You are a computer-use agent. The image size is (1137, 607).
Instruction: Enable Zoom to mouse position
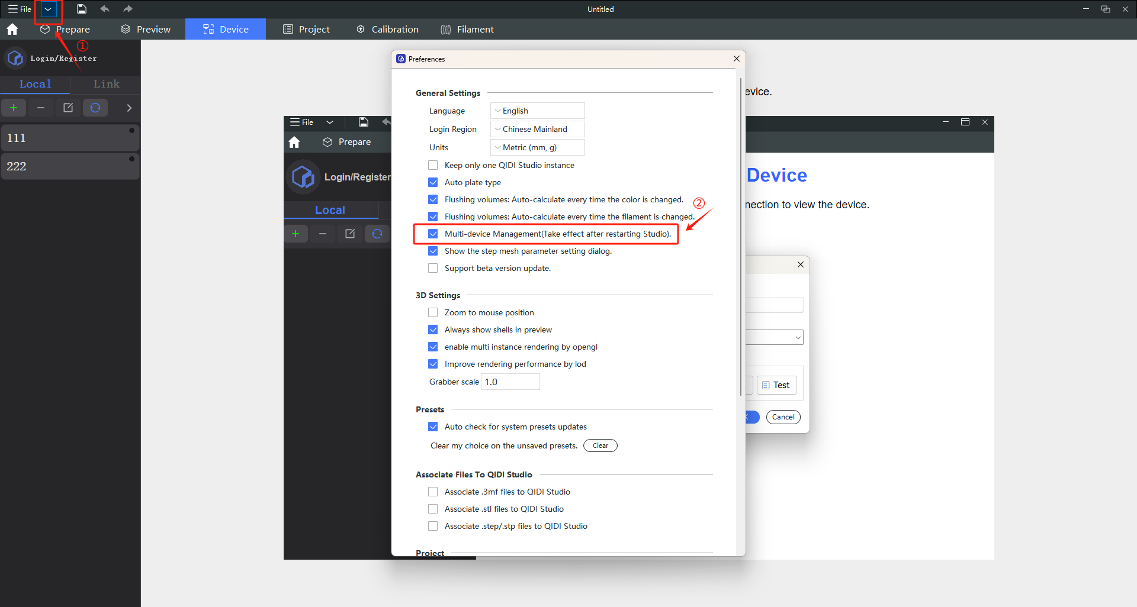(433, 312)
